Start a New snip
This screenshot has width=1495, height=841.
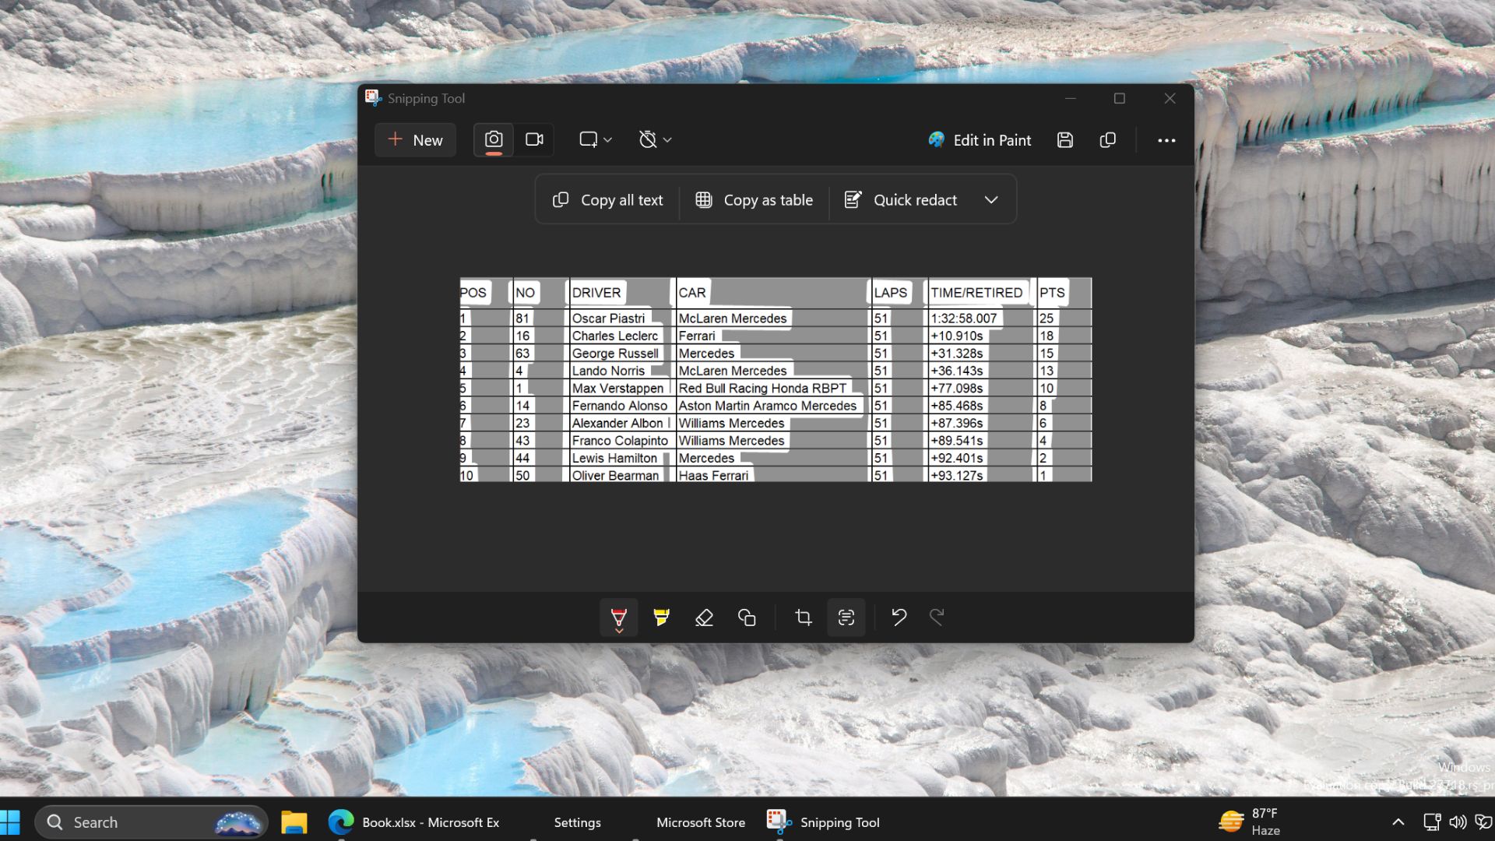[x=415, y=140]
